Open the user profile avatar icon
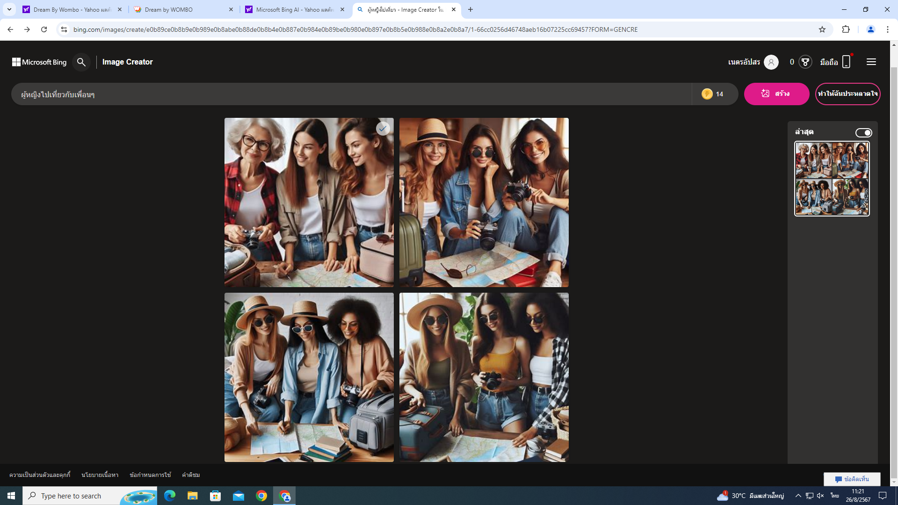Image resolution: width=898 pixels, height=505 pixels. click(771, 62)
